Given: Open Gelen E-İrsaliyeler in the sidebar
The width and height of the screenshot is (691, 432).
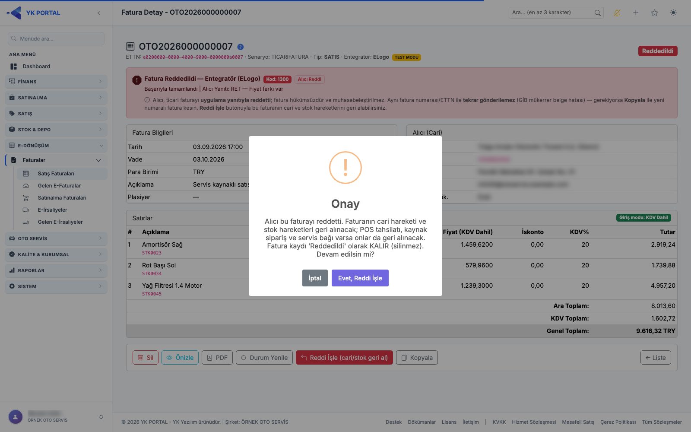Looking at the screenshot, I should coord(62,222).
